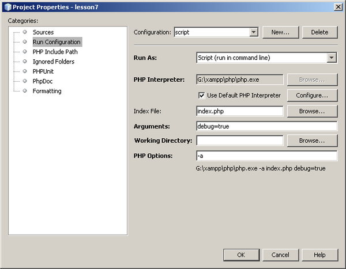Toggle Use Default PHP Interpreter checkbox
Viewport: 346px width, 269px height.
[x=202, y=95]
